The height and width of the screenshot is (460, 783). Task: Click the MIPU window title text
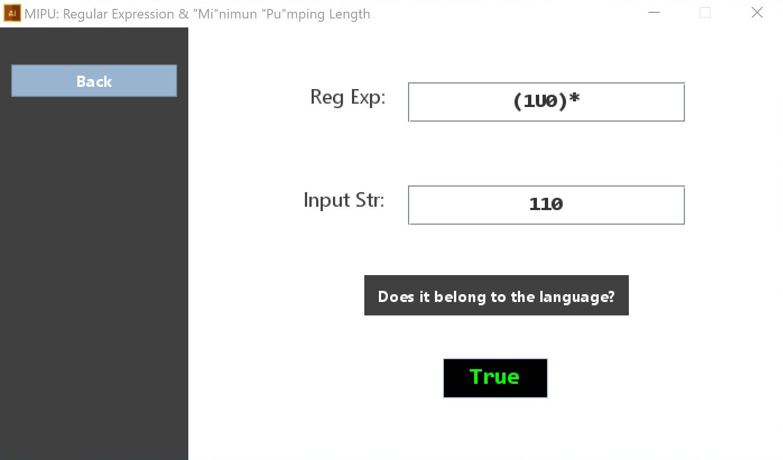[x=197, y=14]
